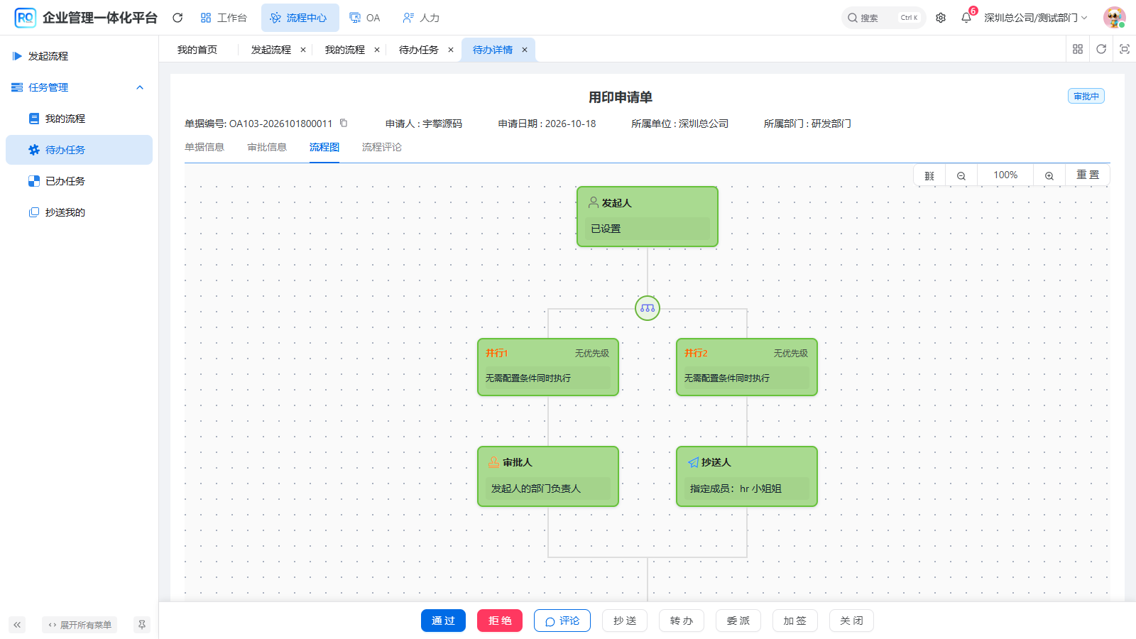Screen dimensions: 1136x639
Task: Click the user avatar in top right
Action: (1114, 18)
